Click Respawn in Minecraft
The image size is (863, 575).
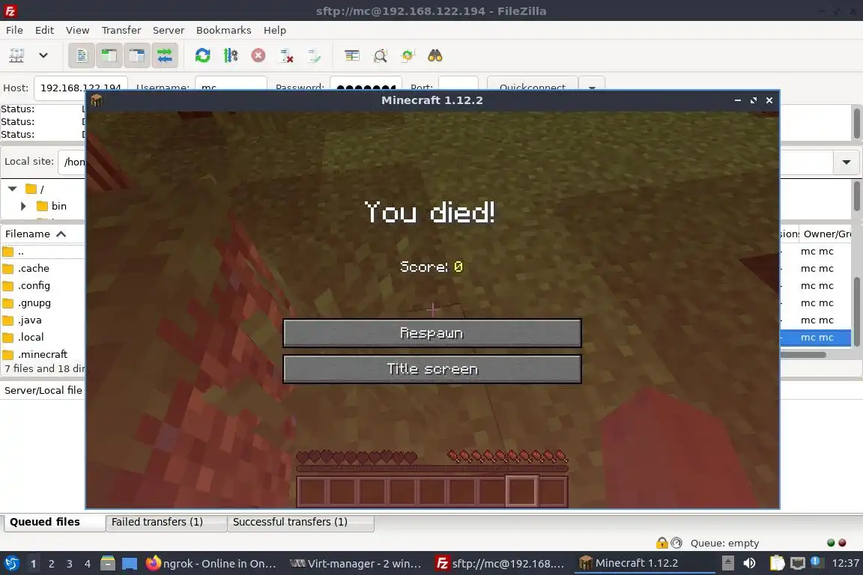click(432, 333)
